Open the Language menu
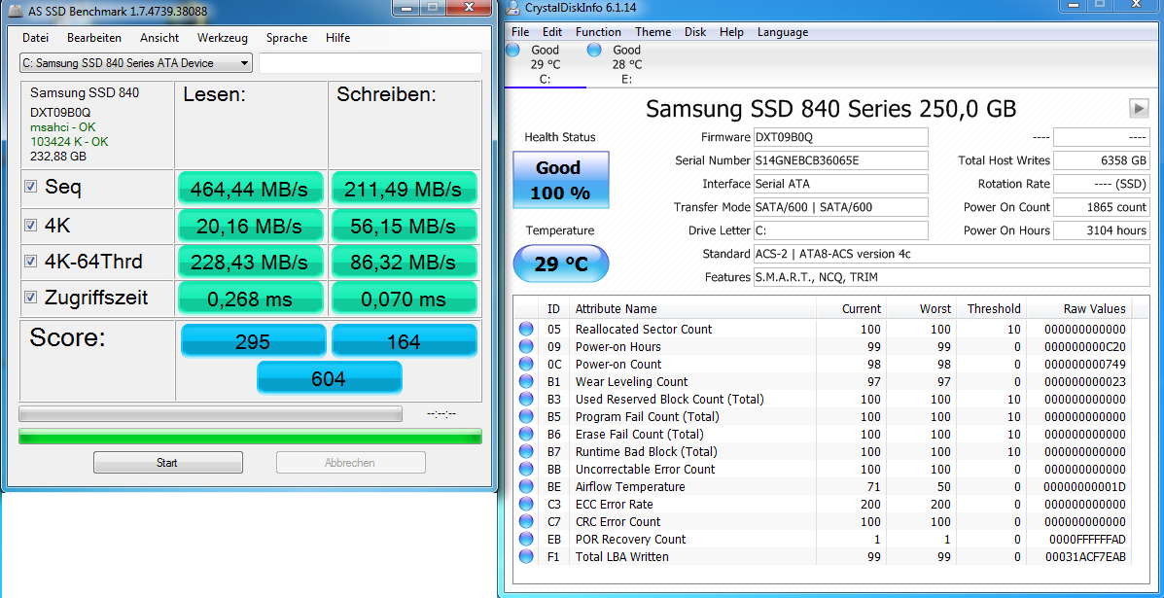1164x598 pixels. (x=783, y=32)
